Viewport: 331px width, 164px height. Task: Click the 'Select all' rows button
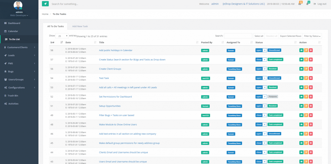click(x=259, y=36)
